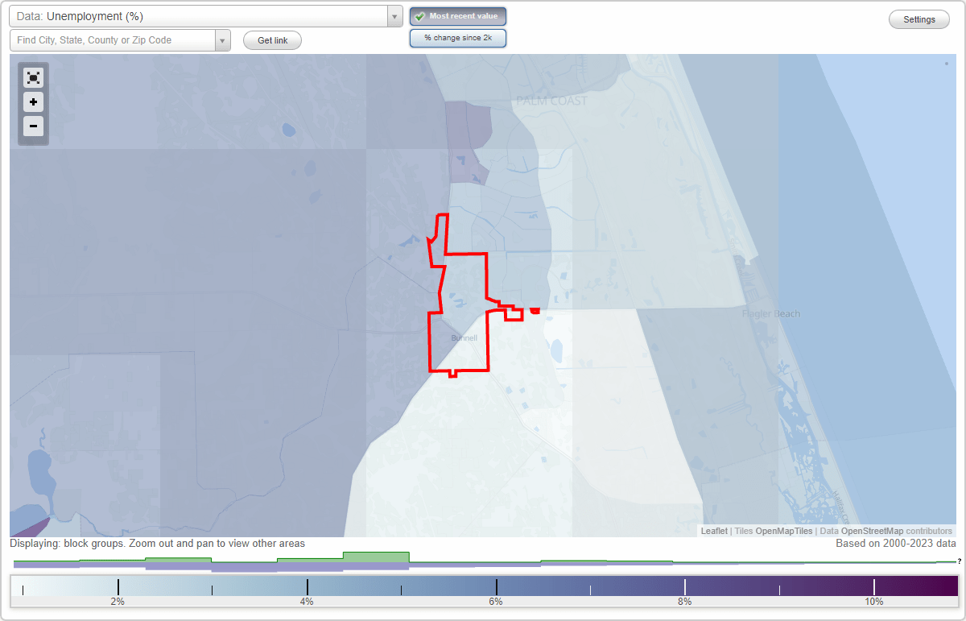Click the green histogram bar above the legend
This screenshot has width=966, height=621.
[374, 557]
